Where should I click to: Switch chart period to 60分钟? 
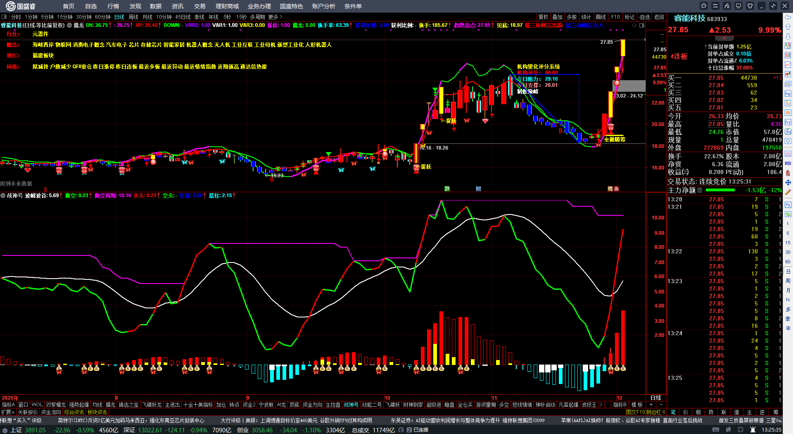click(102, 17)
